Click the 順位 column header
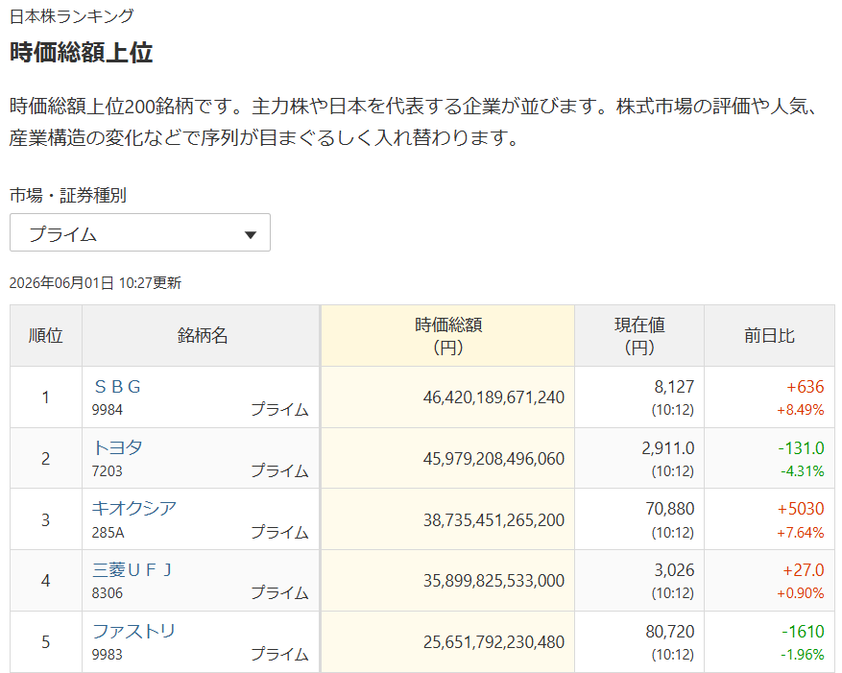 (46, 336)
